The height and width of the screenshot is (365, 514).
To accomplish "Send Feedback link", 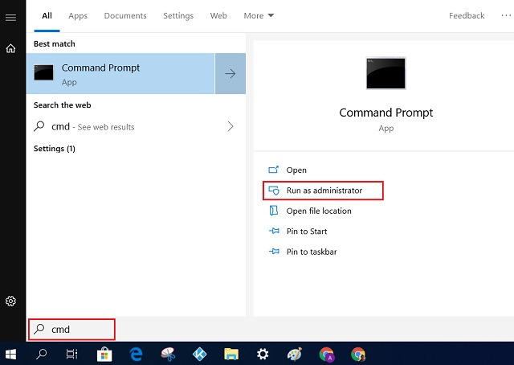I will click(467, 16).
